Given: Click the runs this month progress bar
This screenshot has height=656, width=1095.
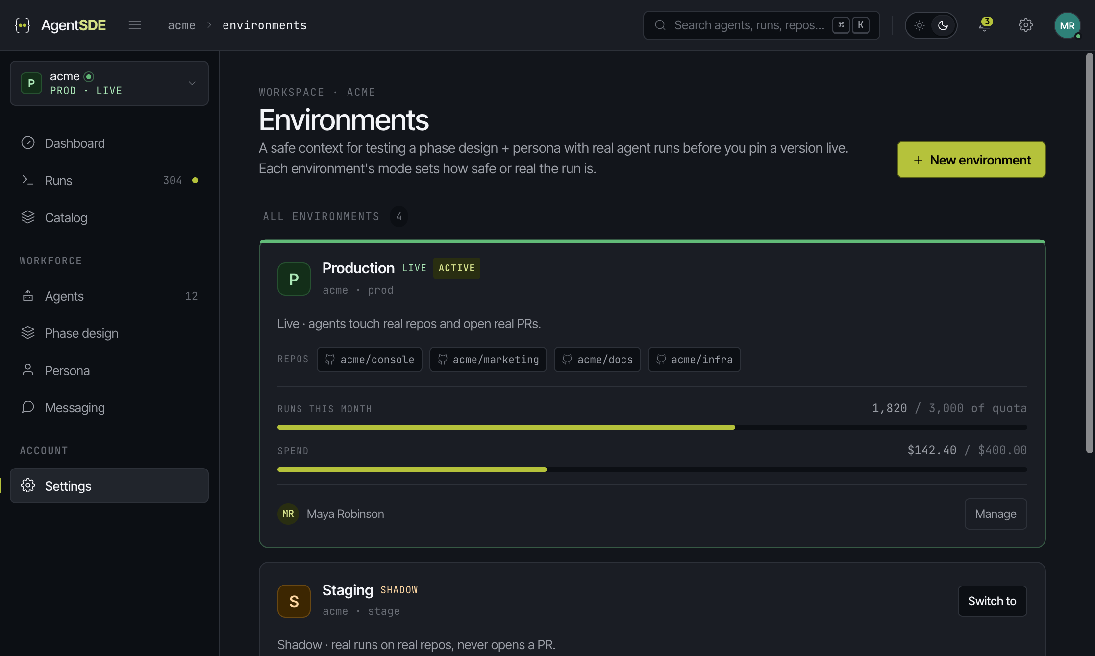Looking at the screenshot, I should click(x=652, y=427).
